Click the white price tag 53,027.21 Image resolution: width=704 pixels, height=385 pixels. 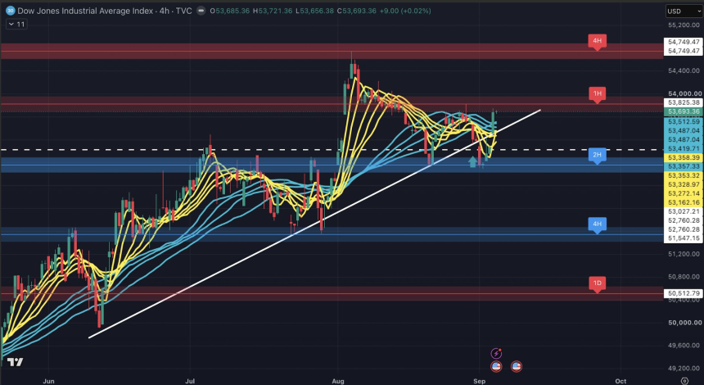coord(684,211)
